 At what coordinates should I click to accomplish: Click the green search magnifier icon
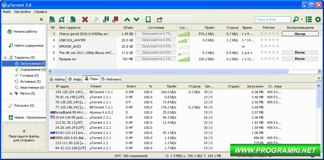(296, 19)
